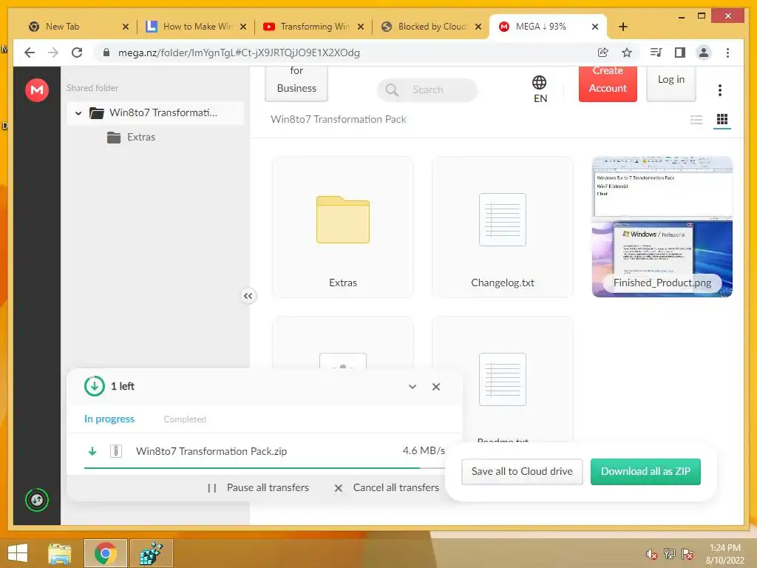Open the Finished_Product.png thumbnail
The width and height of the screenshot is (757, 568).
(662, 226)
